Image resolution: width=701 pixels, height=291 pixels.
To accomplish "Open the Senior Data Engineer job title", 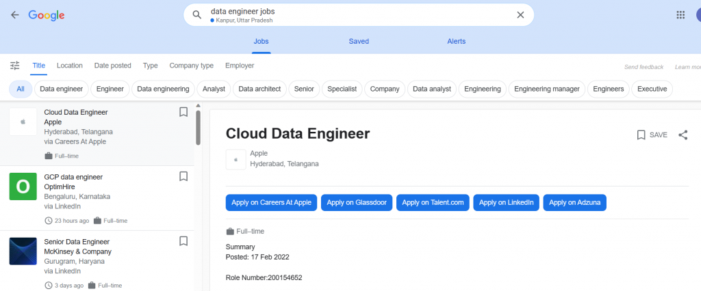I will click(x=77, y=242).
